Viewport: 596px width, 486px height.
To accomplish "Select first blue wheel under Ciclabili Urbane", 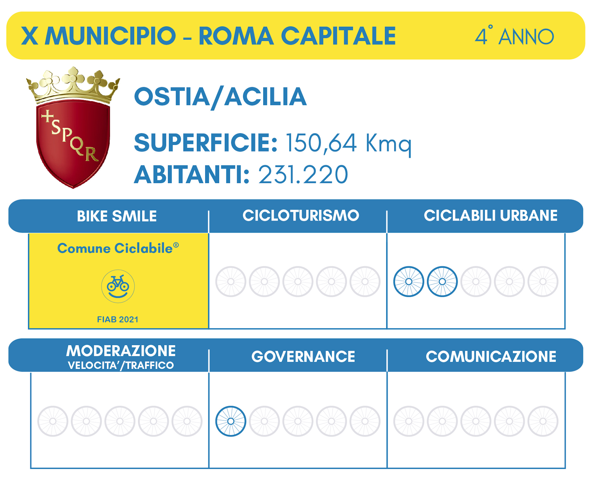I will (409, 281).
